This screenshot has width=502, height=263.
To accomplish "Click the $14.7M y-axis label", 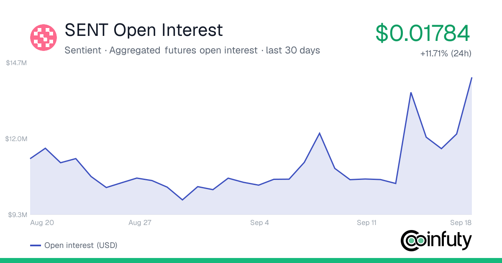I will pos(17,63).
